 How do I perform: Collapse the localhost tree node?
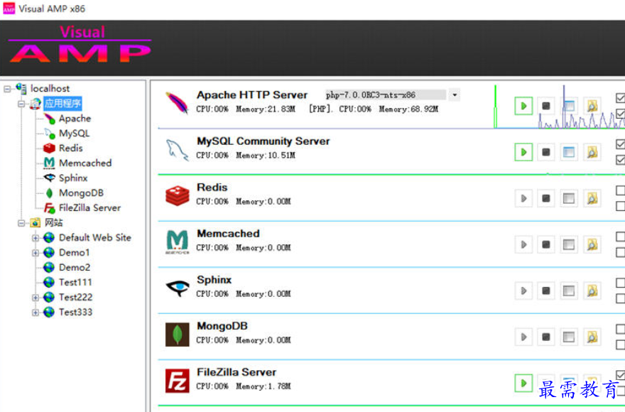tap(7, 89)
